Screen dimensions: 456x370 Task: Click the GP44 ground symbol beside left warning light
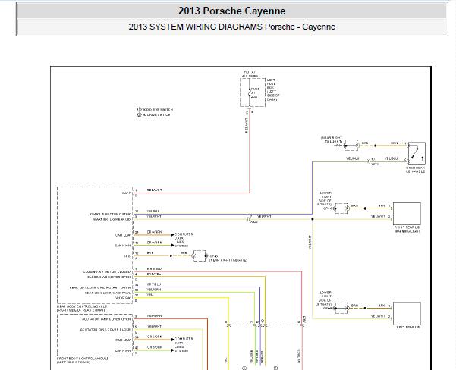pyautogui.click(x=341, y=308)
